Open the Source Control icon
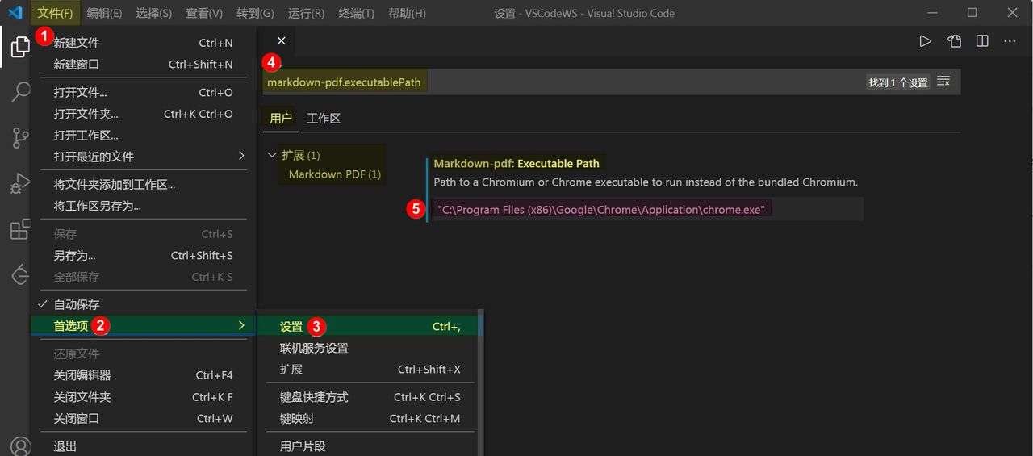Image resolution: width=1033 pixels, height=456 pixels. point(19,138)
